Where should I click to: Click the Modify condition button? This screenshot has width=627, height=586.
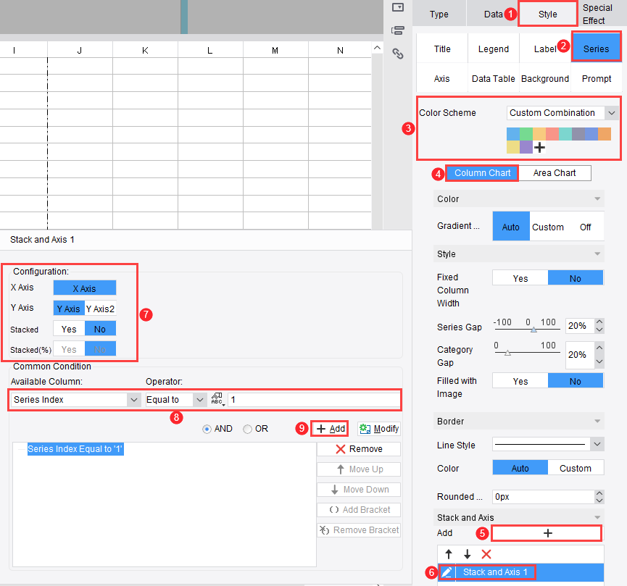point(379,429)
